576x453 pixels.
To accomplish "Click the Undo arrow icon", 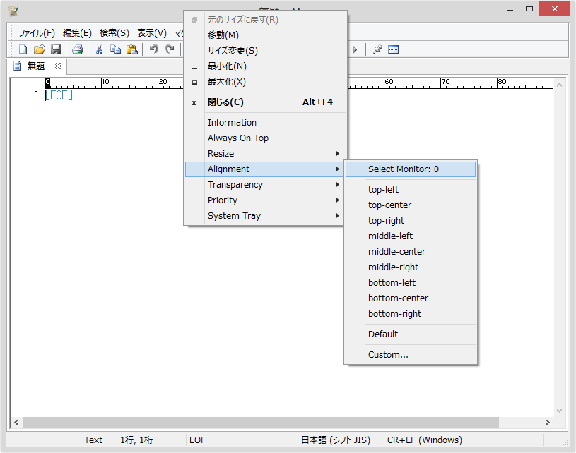I will click(154, 49).
